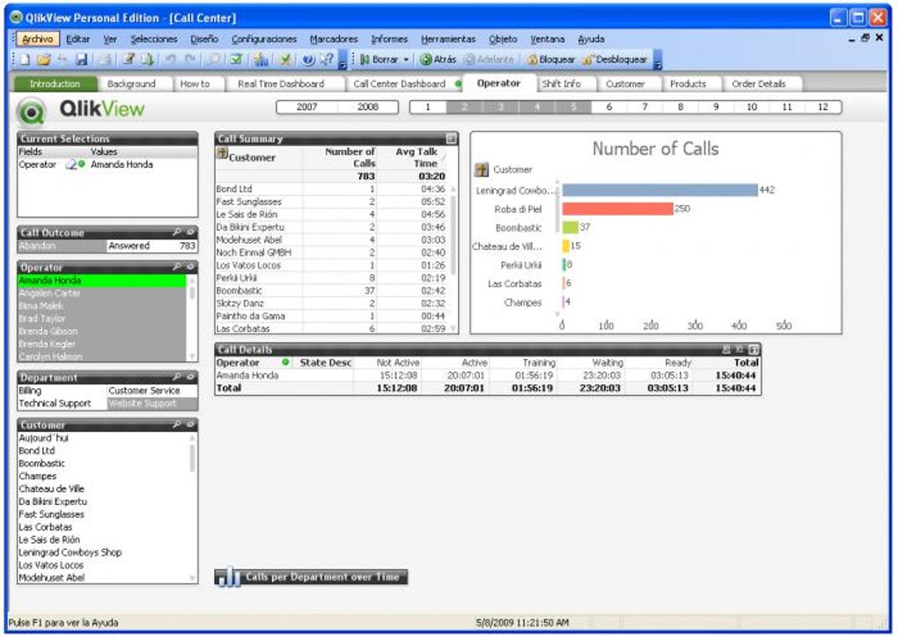Image resolution: width=898 pixels, height=637 pixels.
Task: Click the search icon in Department header
Action: 177,377
